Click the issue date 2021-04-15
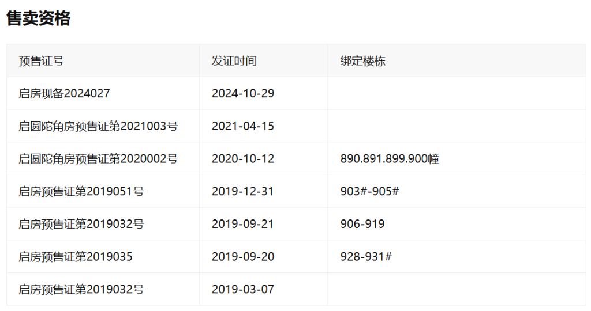The height and width of the screenshot is (311, 591). point(242,126)
